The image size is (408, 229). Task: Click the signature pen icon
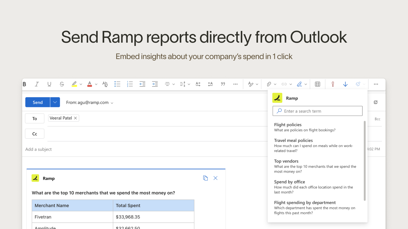coord(299,84)
